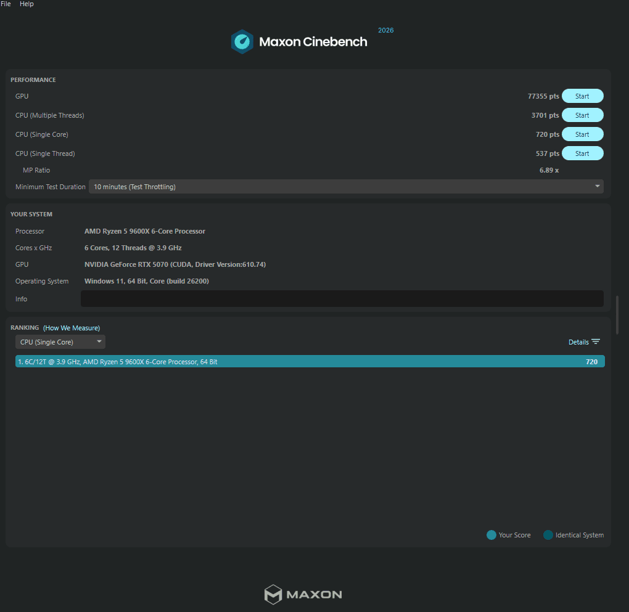This screenshot has width=629, height=612.
Task: Click the RANKING section heading
Action: pos(25,328)
